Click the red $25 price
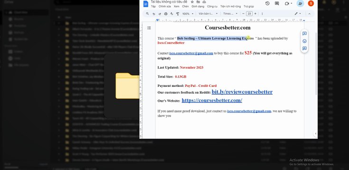The width and height of the screenshot is (349, 170). tap(248, 53)
